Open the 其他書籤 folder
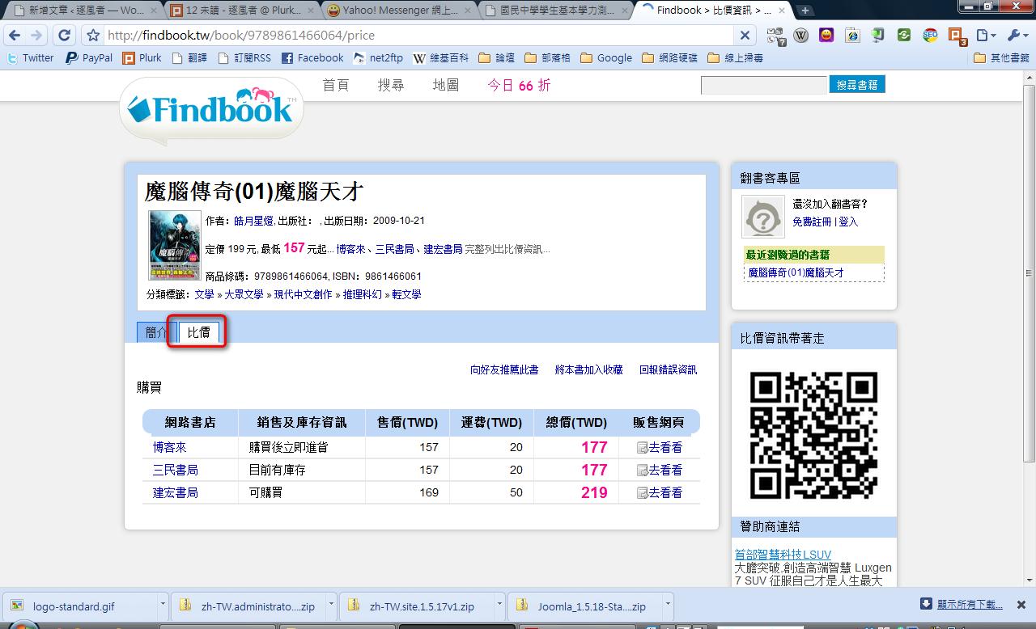Screen dimensions: 1036x629 1002,58
